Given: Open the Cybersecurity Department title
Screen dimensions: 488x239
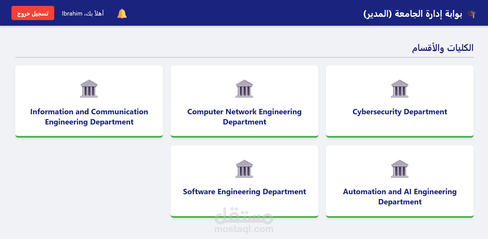Looking at the screenshot, I should 400,112.
